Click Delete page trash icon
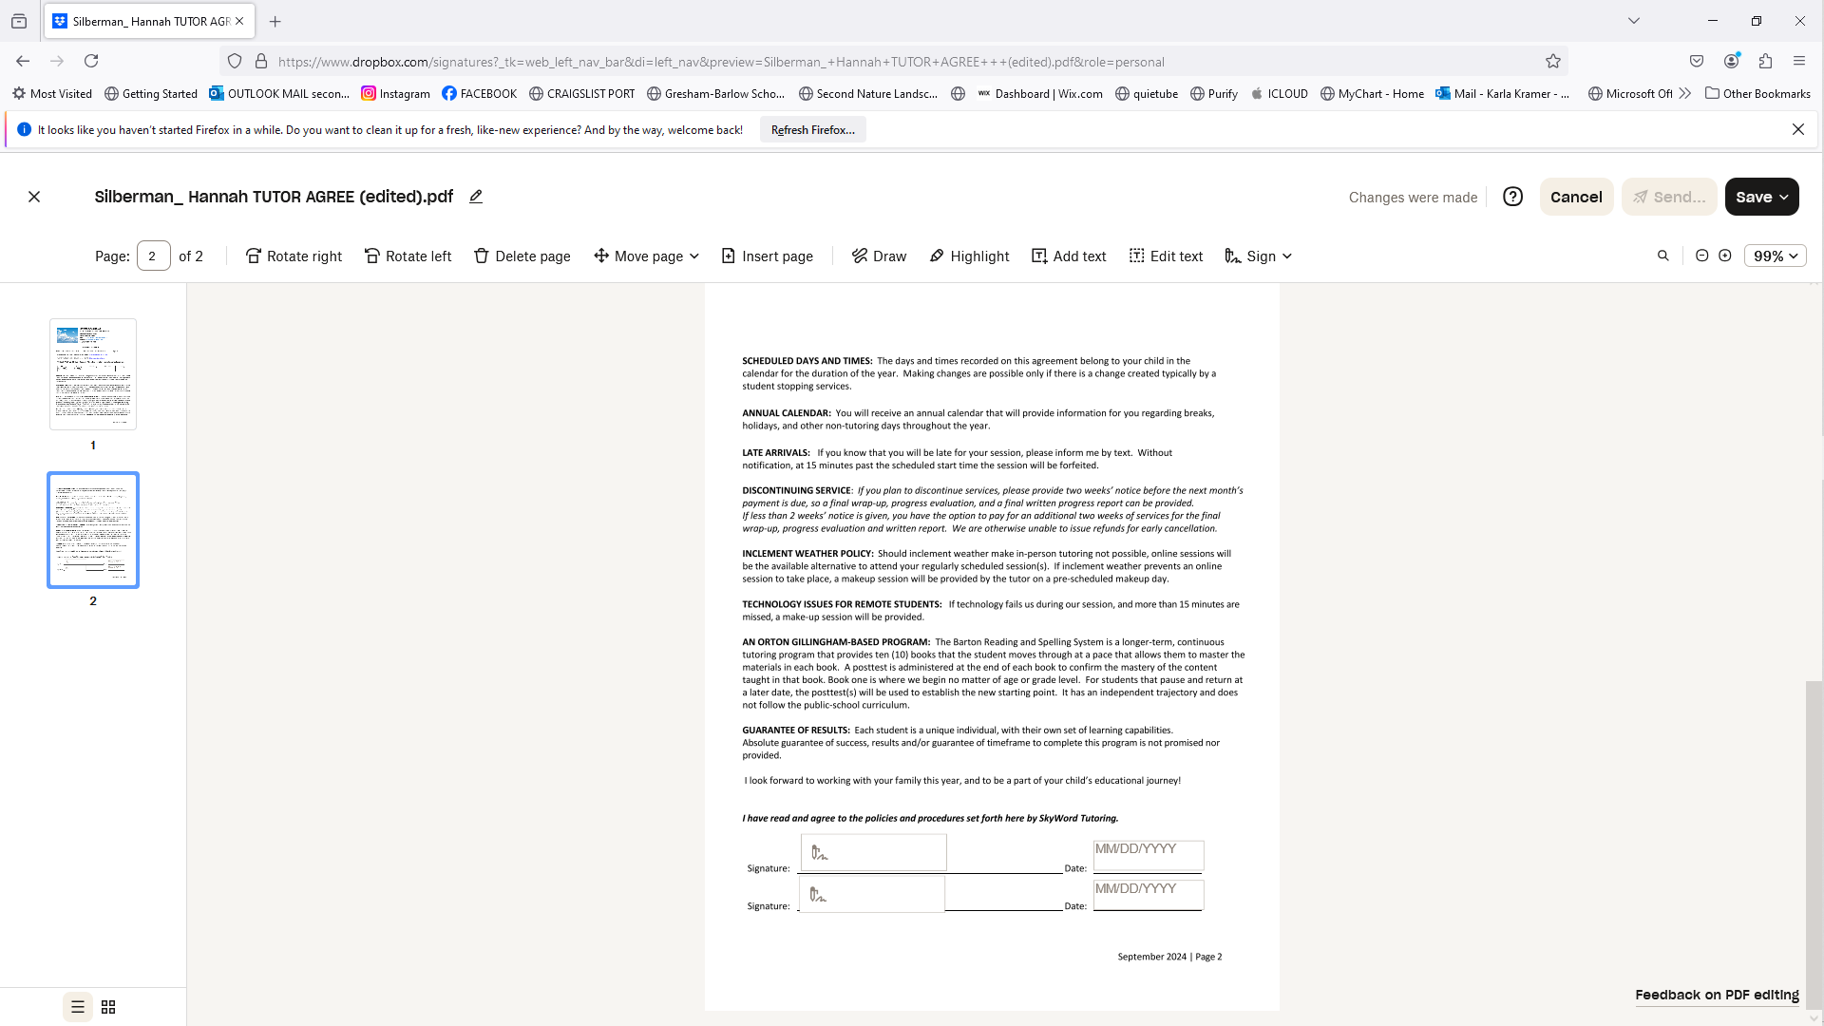Screen dimensions: 1824x1026 point(482,256)
